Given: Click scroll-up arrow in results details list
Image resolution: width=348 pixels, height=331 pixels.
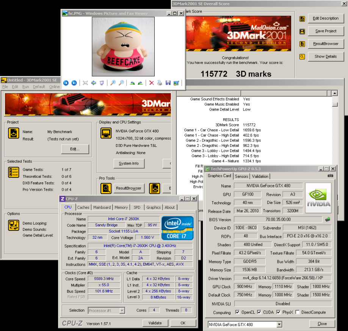Looking at the screenshot, I should click(x=335, y=93).
